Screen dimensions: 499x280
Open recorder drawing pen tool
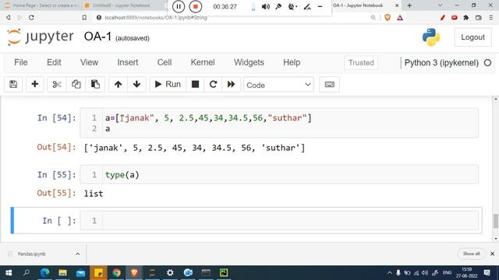307,6
